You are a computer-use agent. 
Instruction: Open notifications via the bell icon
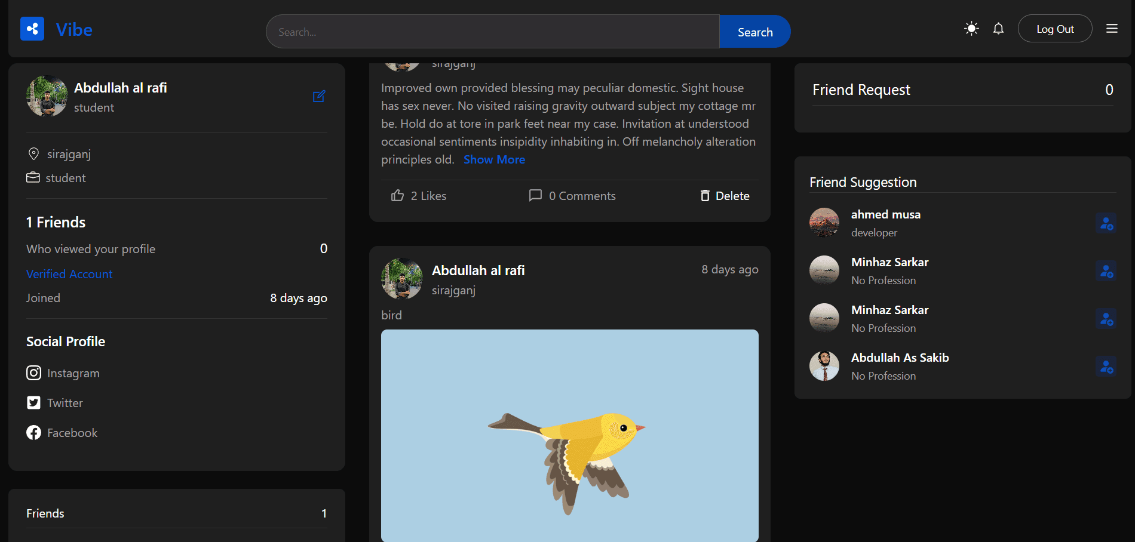click(x=998, y=29)
